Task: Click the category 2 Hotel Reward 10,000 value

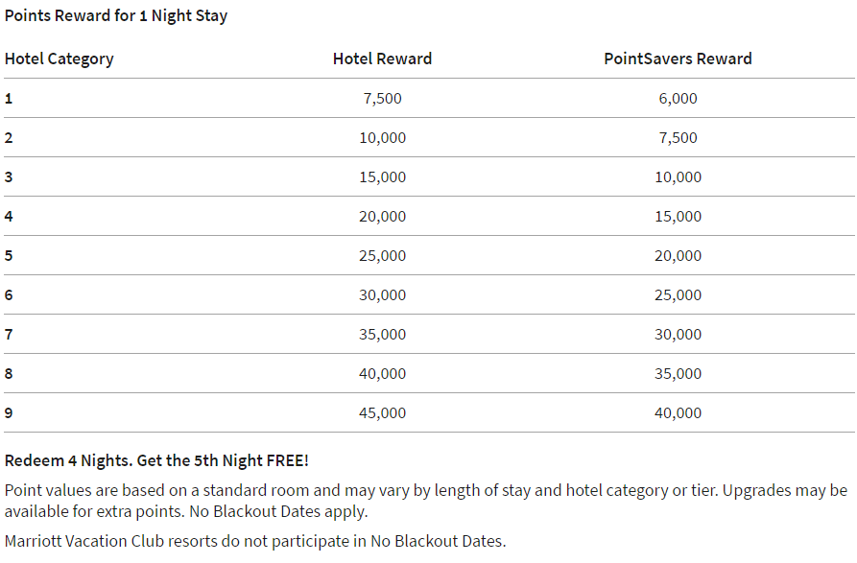Action: 383,137
